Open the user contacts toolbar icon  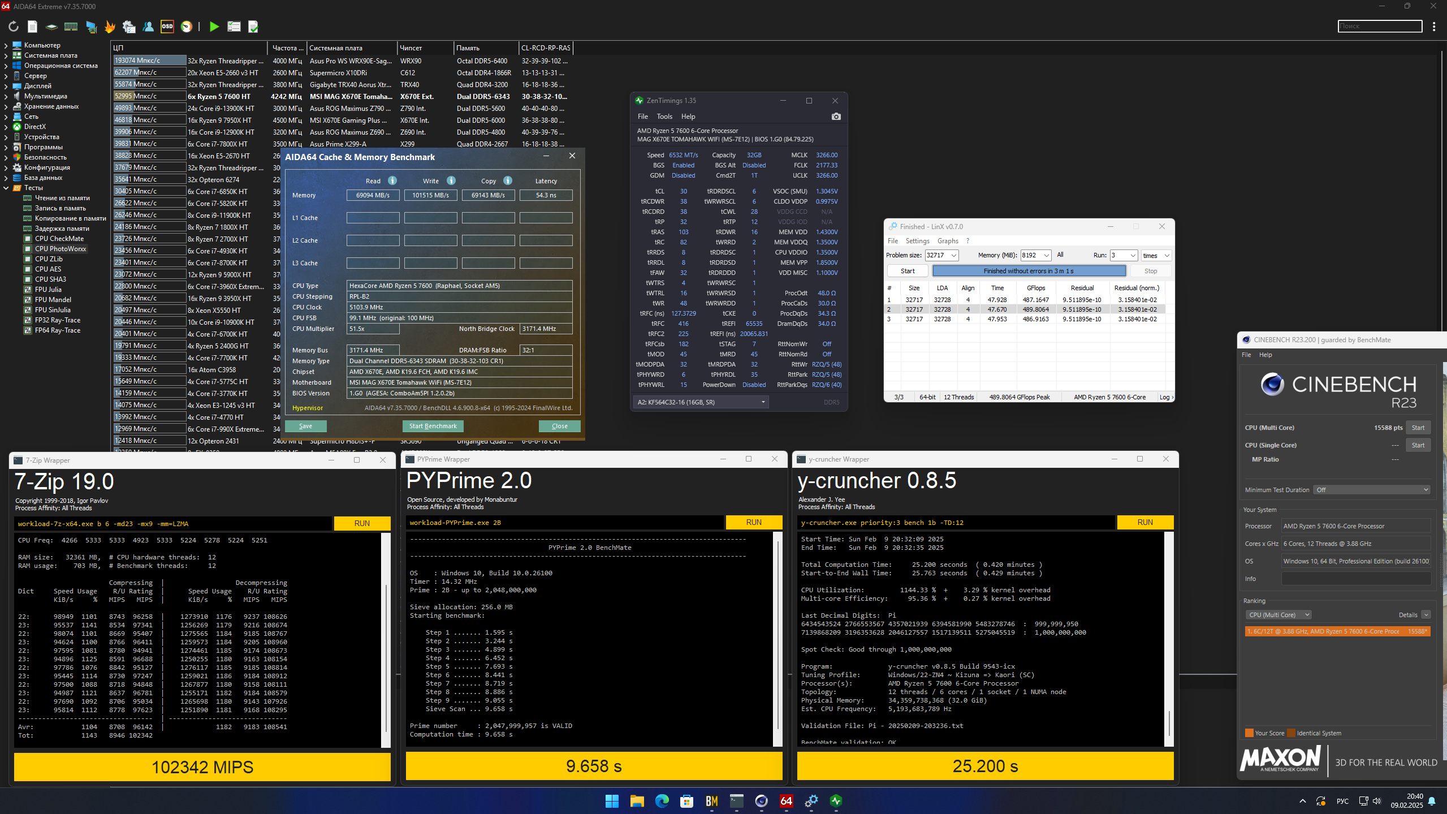tap(148, 27)
